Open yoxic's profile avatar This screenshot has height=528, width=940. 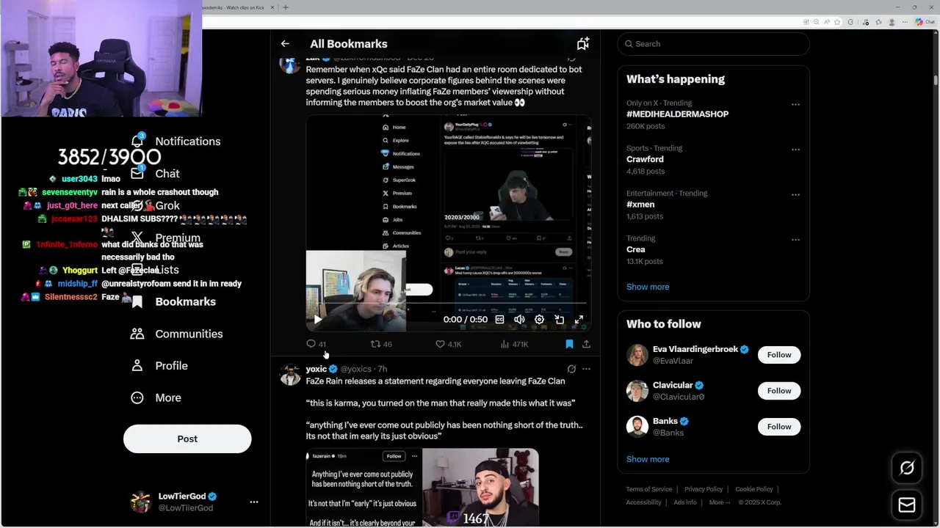(290, 375)
